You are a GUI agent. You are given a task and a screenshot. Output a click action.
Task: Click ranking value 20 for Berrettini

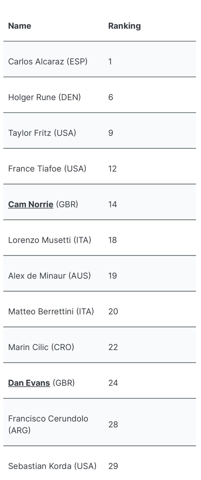(113, 311)
